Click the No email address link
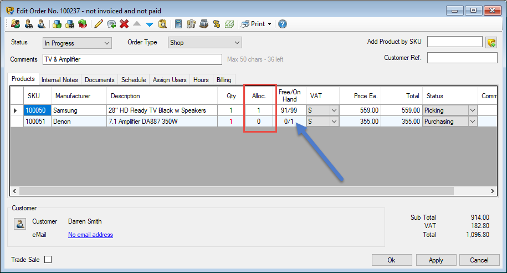This screenshot has width=507, height=273. (x=90, y=235)
